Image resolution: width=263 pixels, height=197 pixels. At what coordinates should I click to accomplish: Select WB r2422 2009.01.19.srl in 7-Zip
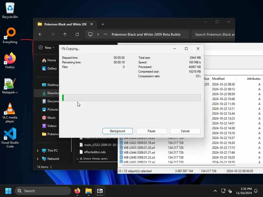(x=137, y=143)
